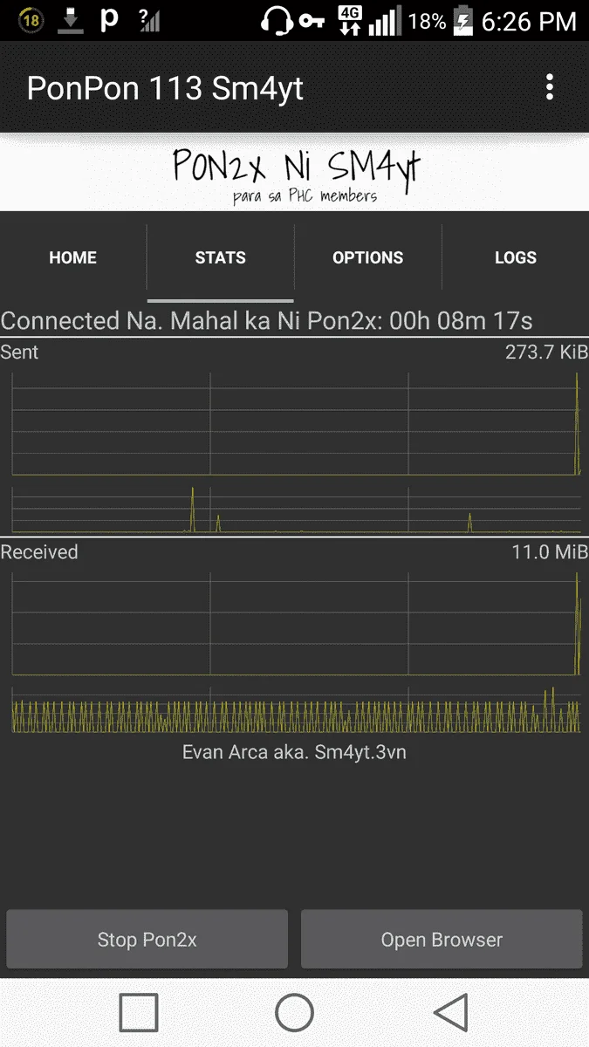Tap the headphones status bar icon
The image size is (589, 1047).
(277, 21)
